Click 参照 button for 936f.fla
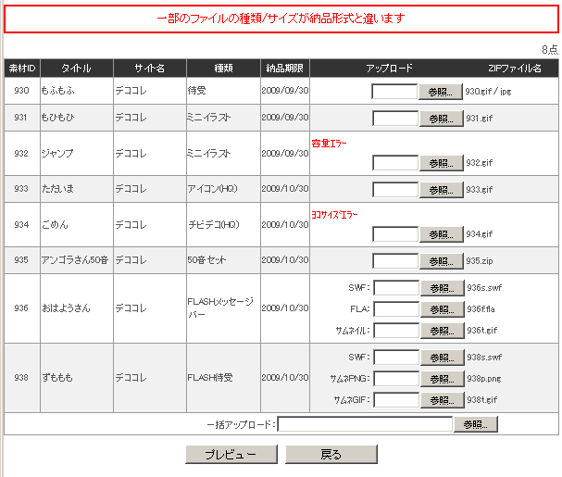Image resolution: width=562 pixels, height=477 pixels. tap(441, 309)
